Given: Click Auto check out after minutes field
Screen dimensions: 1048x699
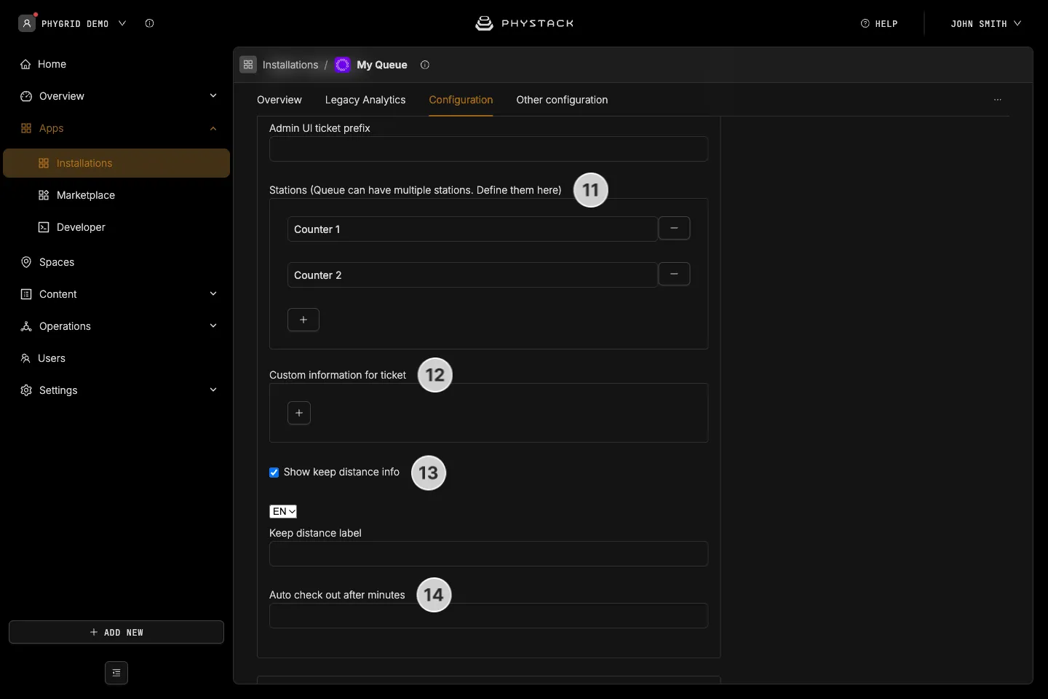Looking at the screenshot, I should coord(488,615).
